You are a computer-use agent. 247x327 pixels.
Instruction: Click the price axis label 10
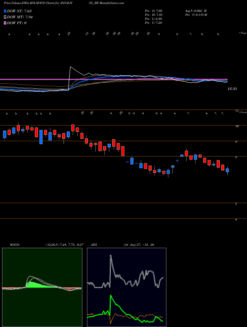click(x=237, y=126)
